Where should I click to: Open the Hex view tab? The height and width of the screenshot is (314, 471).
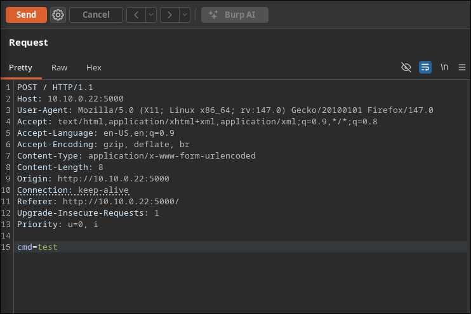[x=93, y=67]
